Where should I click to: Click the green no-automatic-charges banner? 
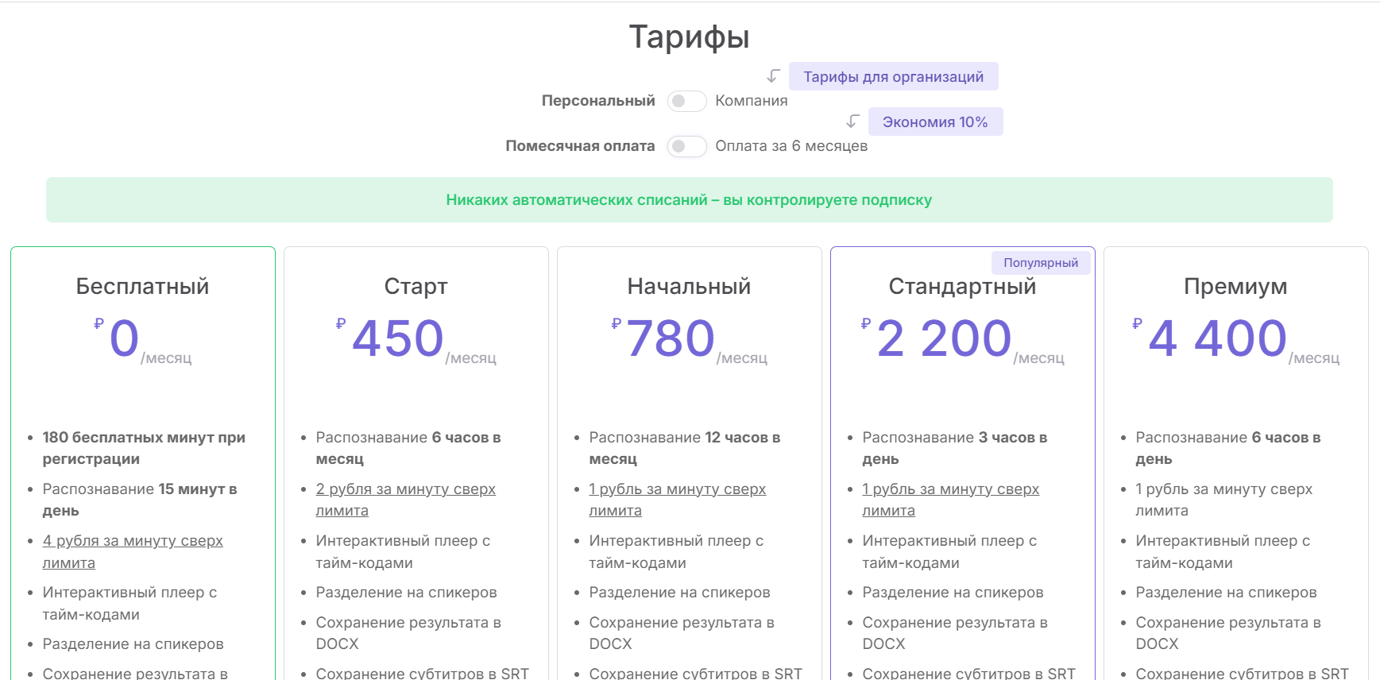click(x=689, y=200)
